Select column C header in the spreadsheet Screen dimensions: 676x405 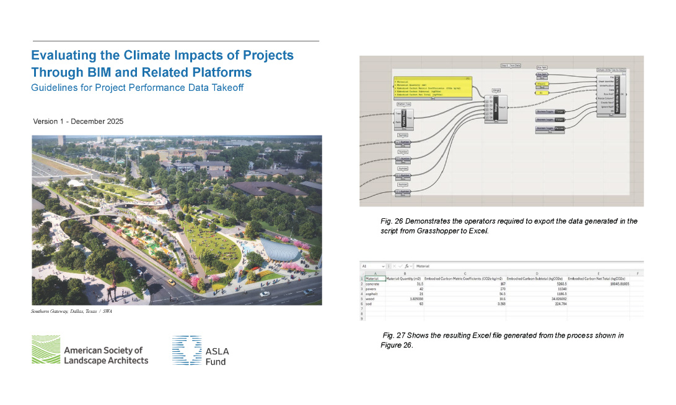pyautogui.click(x=464, y=273)
